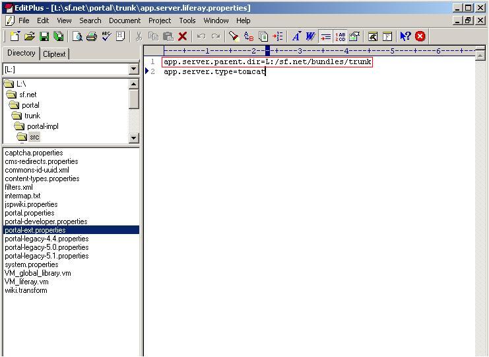Click the New document toolbar icon

click(x=15, y=37)
